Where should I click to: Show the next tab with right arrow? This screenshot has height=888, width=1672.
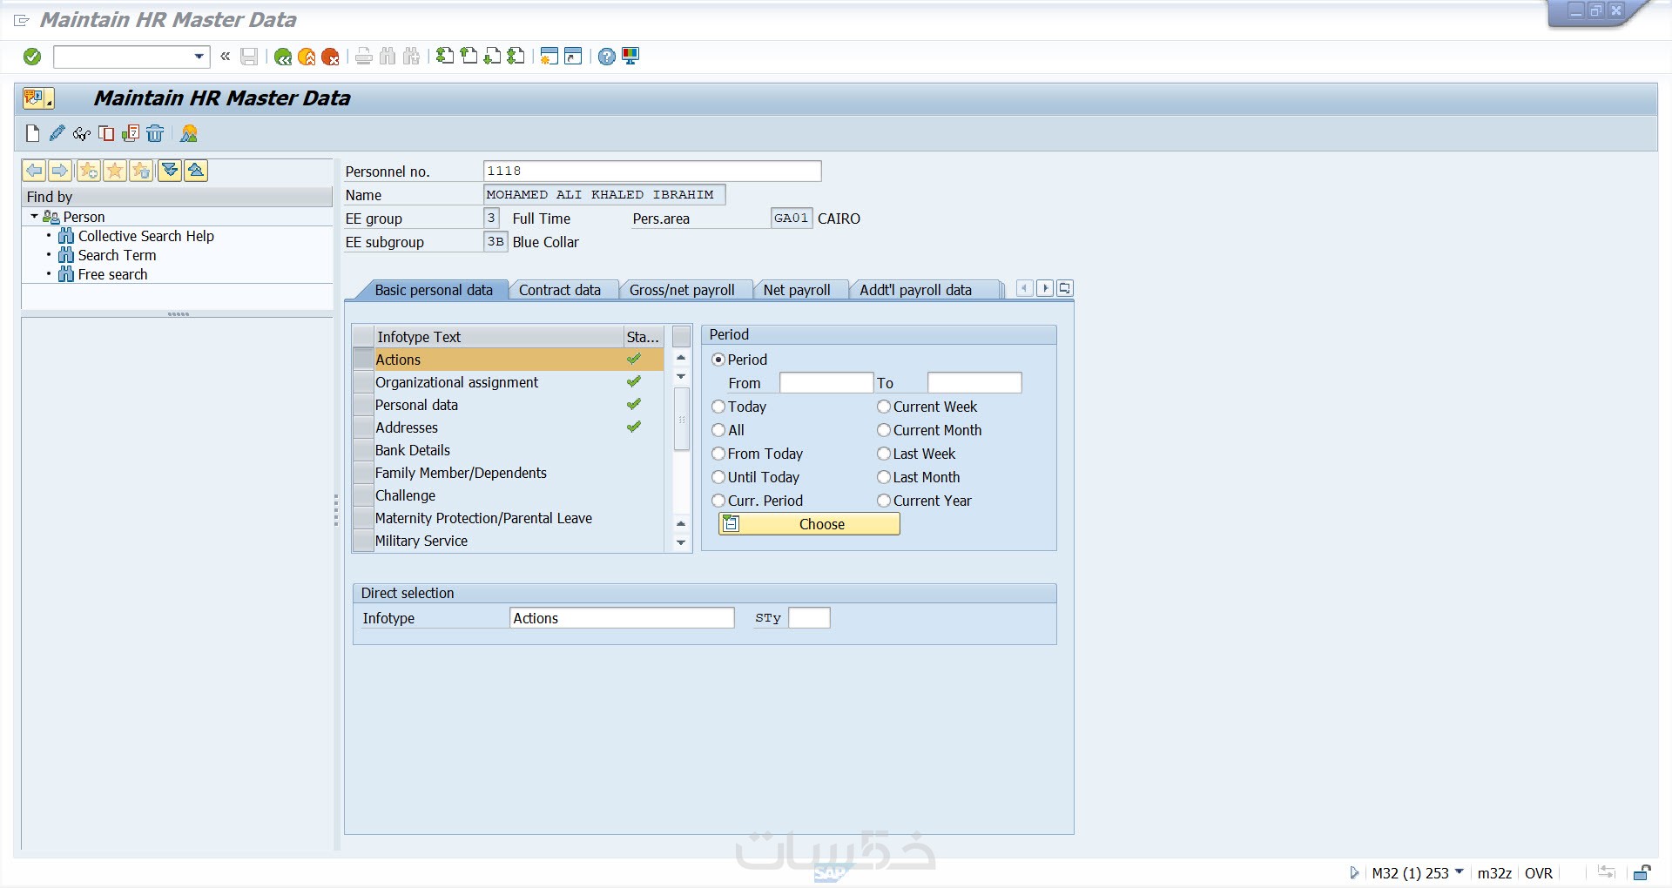[x=1045, y=288]
